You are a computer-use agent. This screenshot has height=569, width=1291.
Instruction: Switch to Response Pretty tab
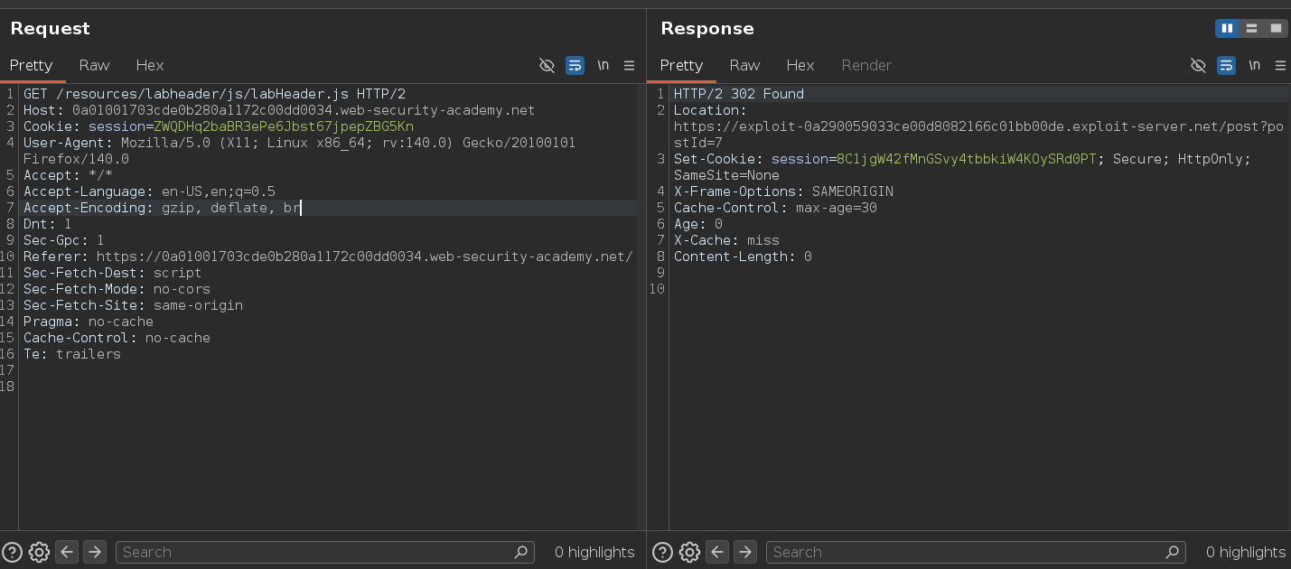pyautogui.click(x=682, y=65)
